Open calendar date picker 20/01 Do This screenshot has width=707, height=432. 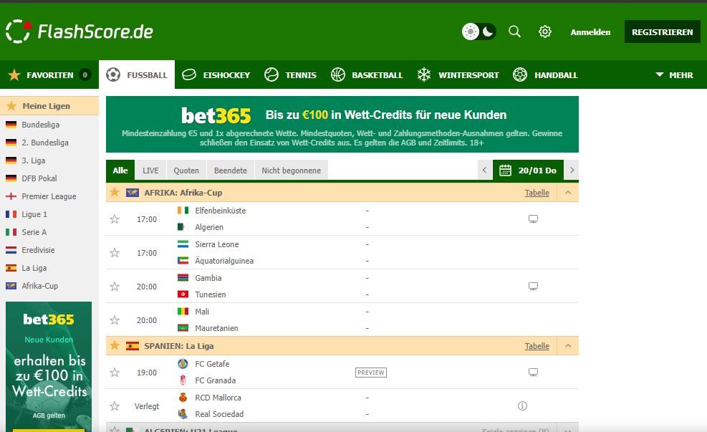click(528, 171)
